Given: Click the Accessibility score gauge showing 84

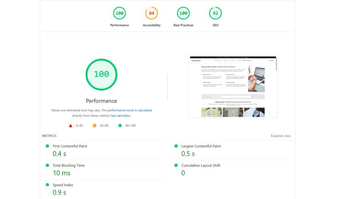Looking at the screenshot, I should [152, 13].
